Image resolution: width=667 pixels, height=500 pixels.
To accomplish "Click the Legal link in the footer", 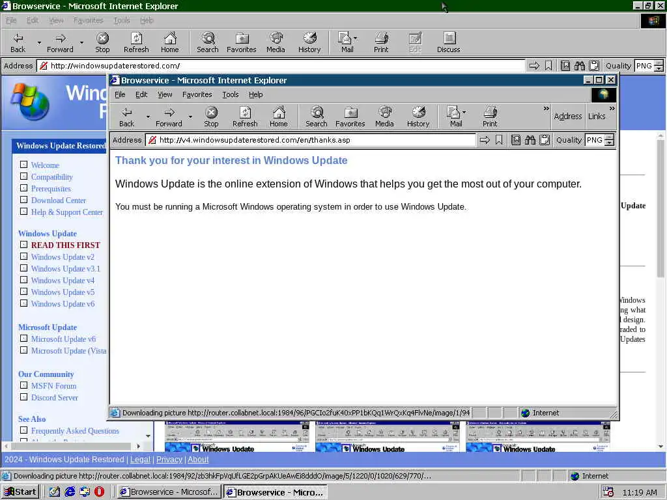I will (140, 459).
